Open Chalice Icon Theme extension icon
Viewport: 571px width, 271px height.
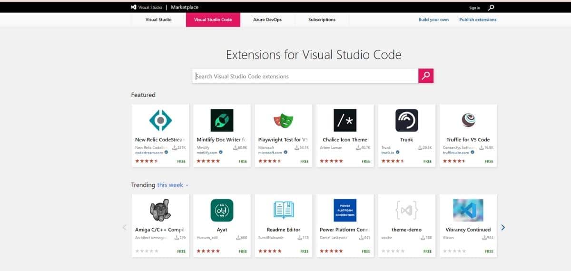click(x=345, y=120)
